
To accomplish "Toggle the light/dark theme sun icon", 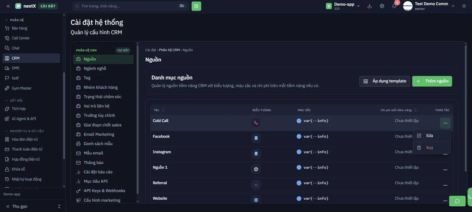I will [x=464, y=6].
